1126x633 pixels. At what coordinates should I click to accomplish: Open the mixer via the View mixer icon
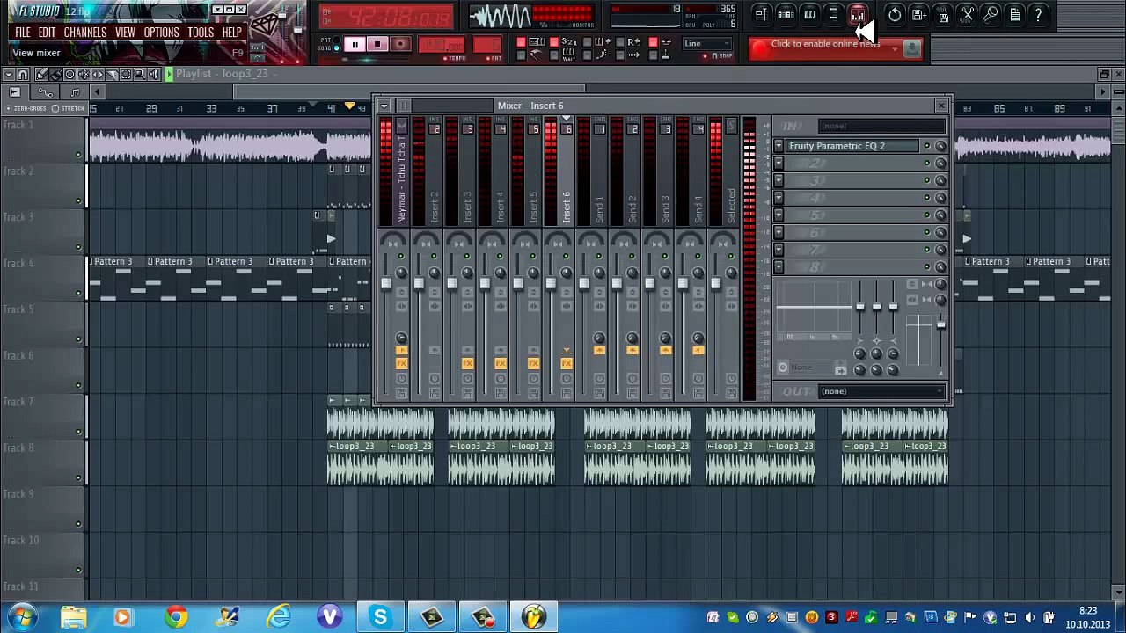coord(858,14)
